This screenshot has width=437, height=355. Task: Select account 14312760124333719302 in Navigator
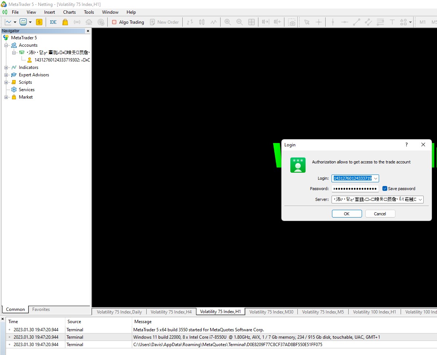(x=58, y=60)
